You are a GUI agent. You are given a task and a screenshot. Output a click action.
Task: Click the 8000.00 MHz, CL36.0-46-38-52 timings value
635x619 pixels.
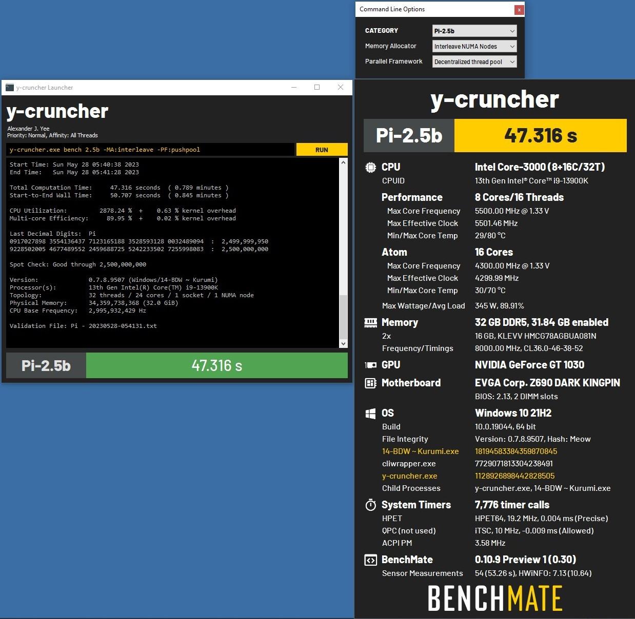pyautogui.click(x=529, y=348)
